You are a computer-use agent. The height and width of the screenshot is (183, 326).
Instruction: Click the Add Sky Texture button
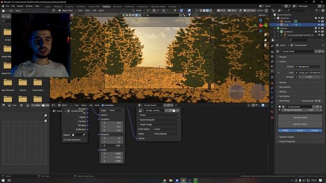click(x=300, y=124)
